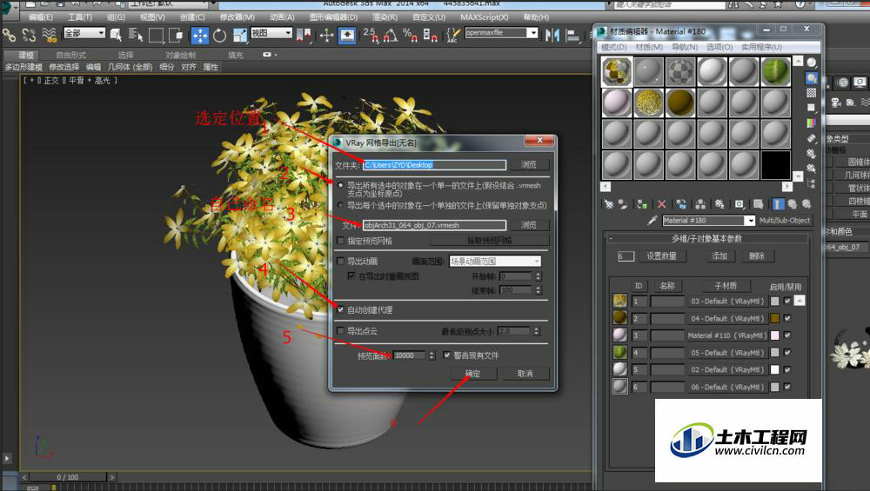This screenshot has height=491, width=870.
Task: Expand the ribbon options small arrow dropdown
Action: [x=269, y=55]
